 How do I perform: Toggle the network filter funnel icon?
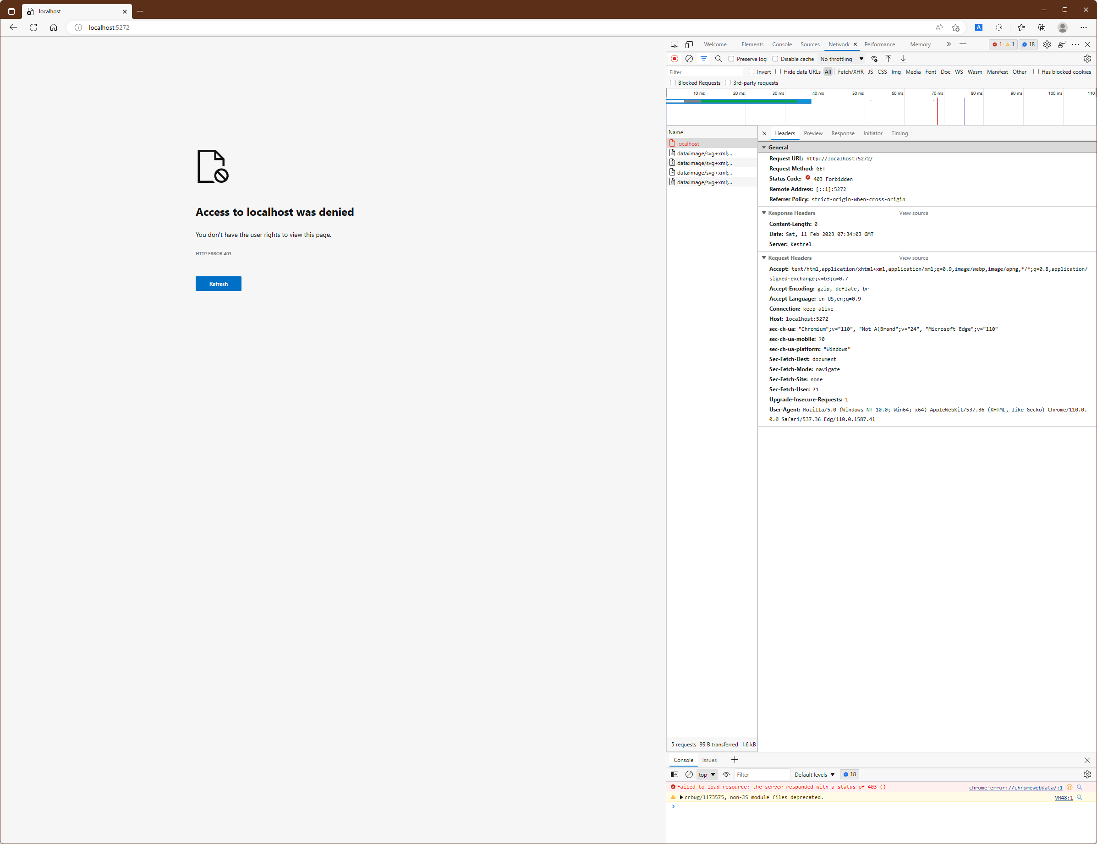[x=704, y=59]
